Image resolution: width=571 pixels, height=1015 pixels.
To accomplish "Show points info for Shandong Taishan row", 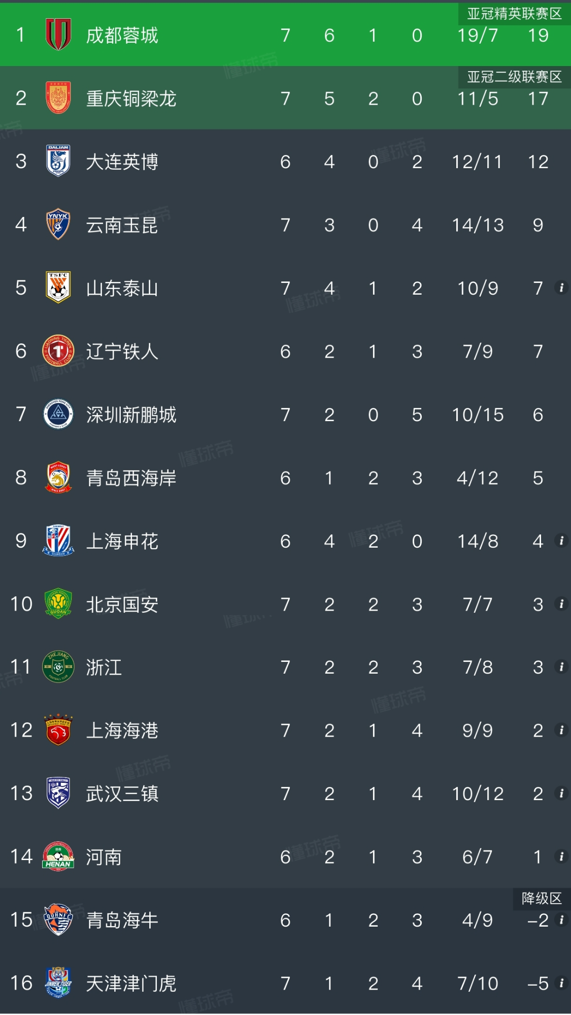I will click(561, 288).
